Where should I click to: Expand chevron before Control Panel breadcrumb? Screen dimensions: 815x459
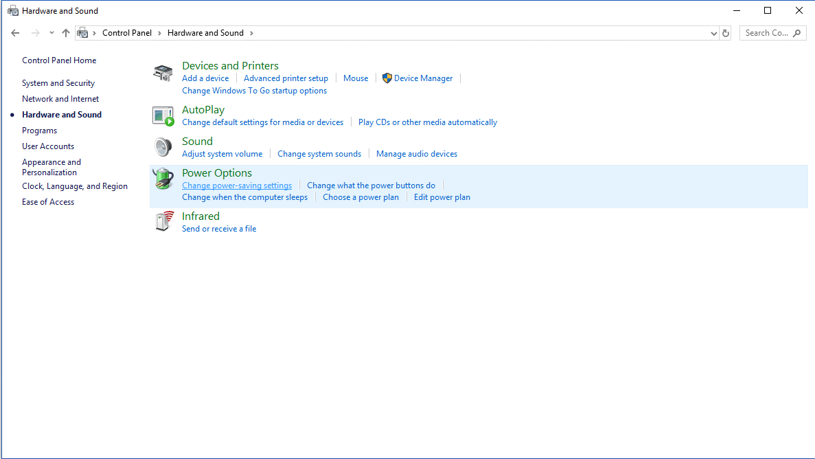pyautogui.click(x=94, y=33)
